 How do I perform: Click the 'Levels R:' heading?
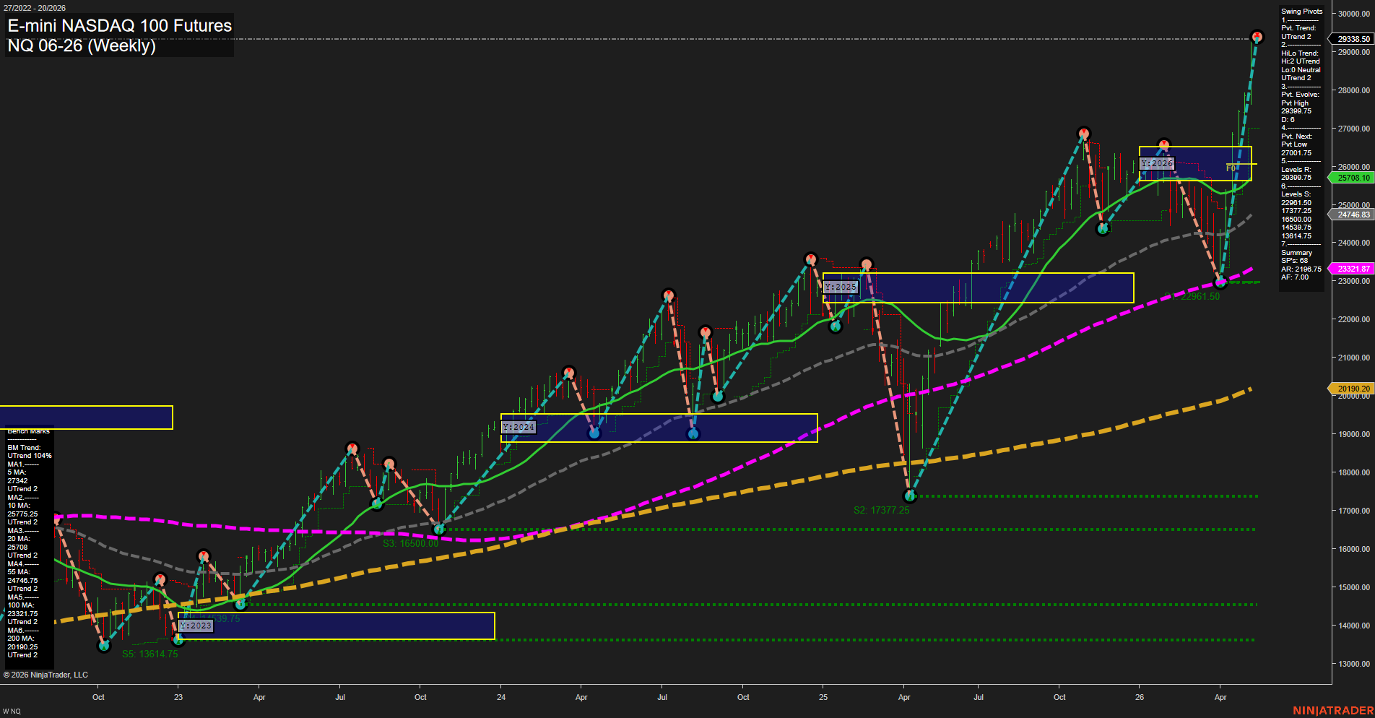coord(1296,169)
